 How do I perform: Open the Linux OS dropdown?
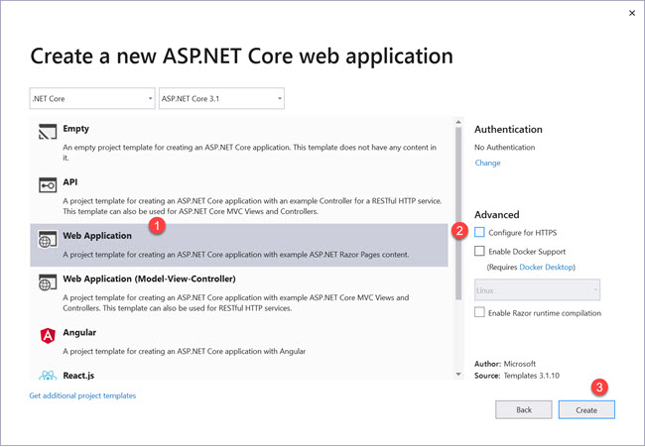click(x=537, y=289)
